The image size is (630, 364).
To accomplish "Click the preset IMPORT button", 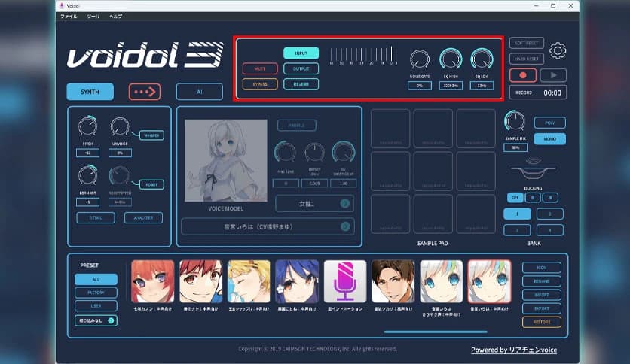I will [x=542, y=295].
